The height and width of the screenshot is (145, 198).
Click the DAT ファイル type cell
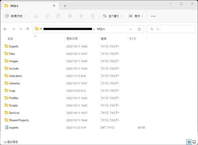point(108,127)
